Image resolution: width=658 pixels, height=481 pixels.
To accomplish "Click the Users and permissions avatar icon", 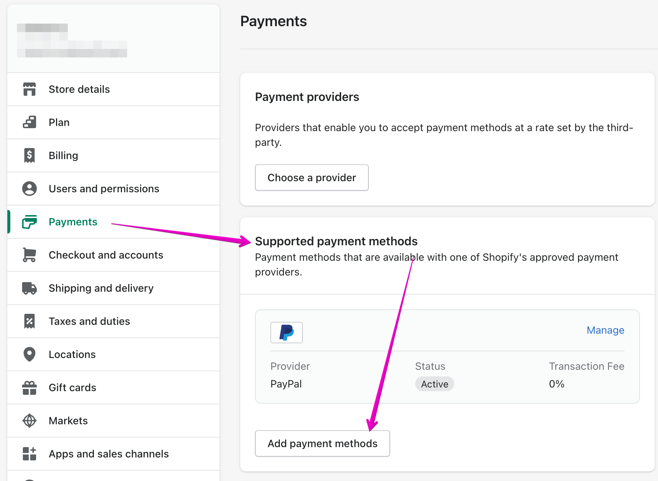I will [29, 189].
